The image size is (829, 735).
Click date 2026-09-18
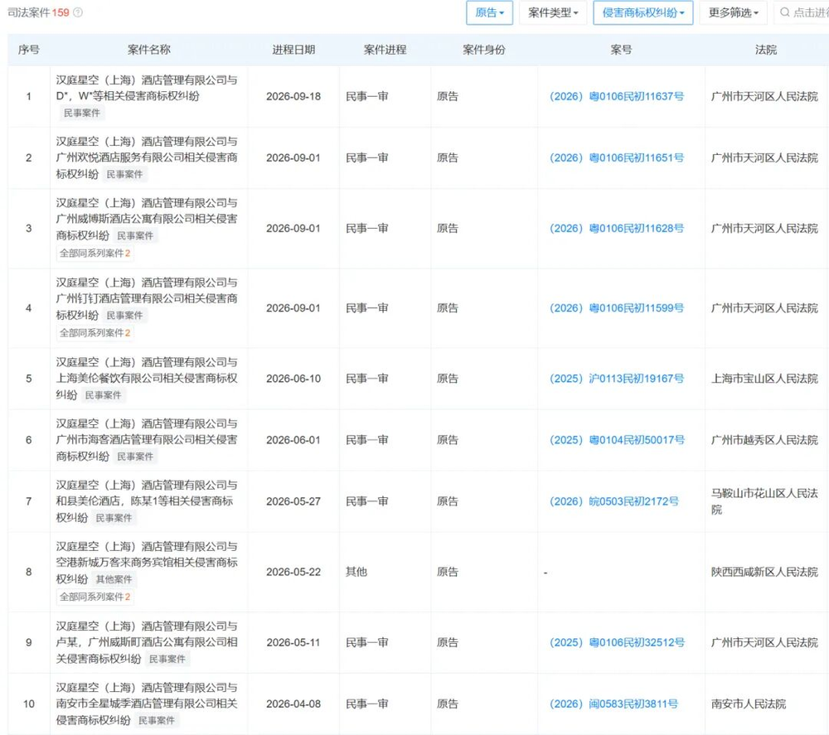(293, 96)
